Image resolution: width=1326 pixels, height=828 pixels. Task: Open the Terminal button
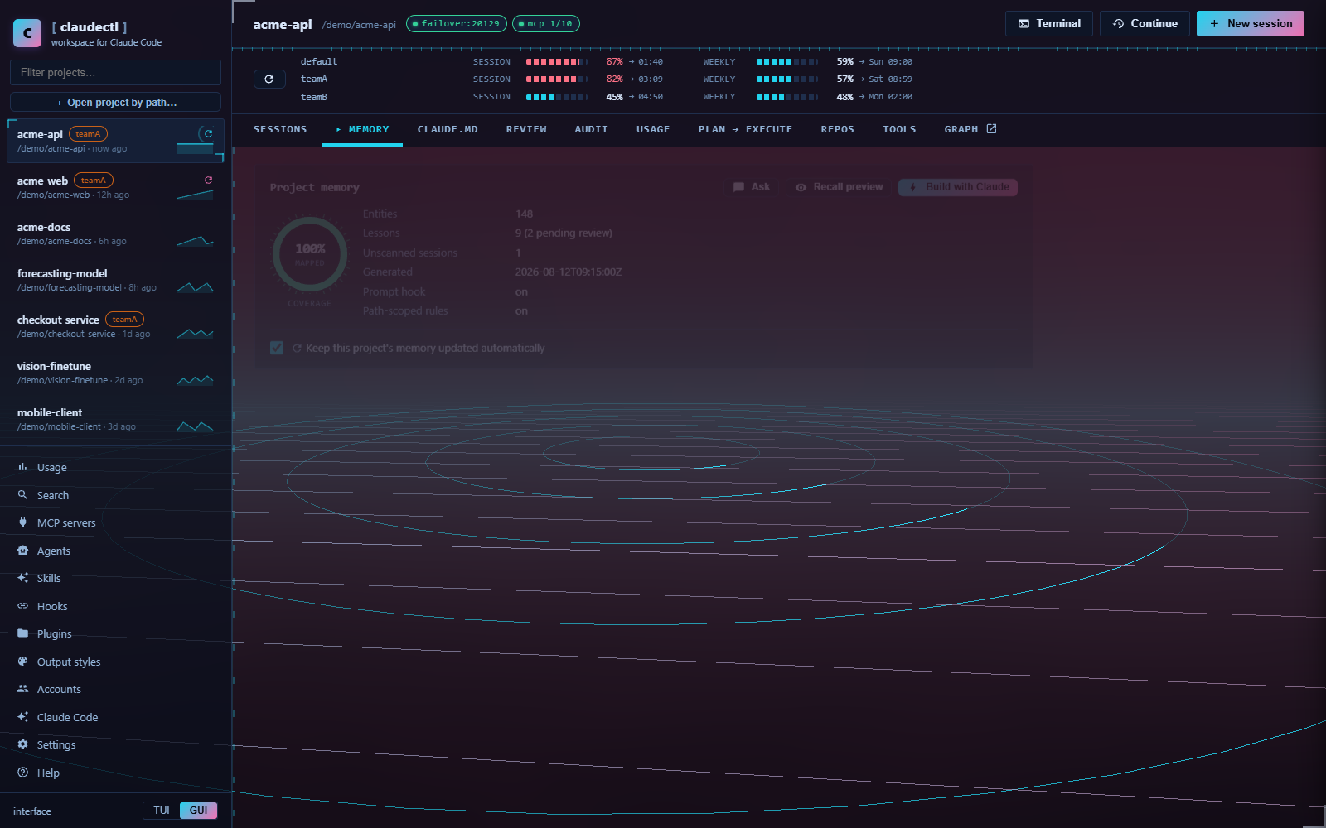pos(1049,24)
